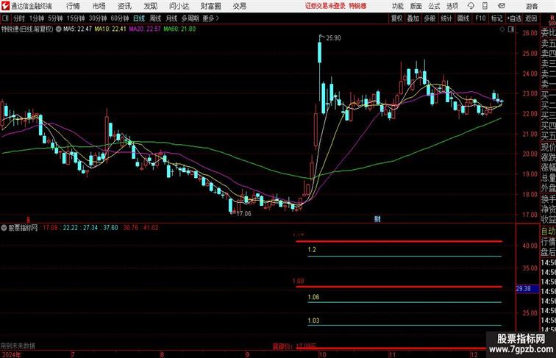Screen dimensions: 556x358
Task: Switch to the 60分钟 period tab
Action: (x=120, y=18)
